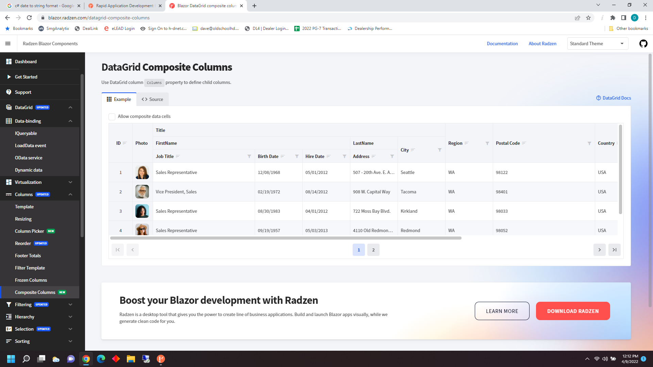
Task: Open the new browser tab button
Action: (254, 6)
